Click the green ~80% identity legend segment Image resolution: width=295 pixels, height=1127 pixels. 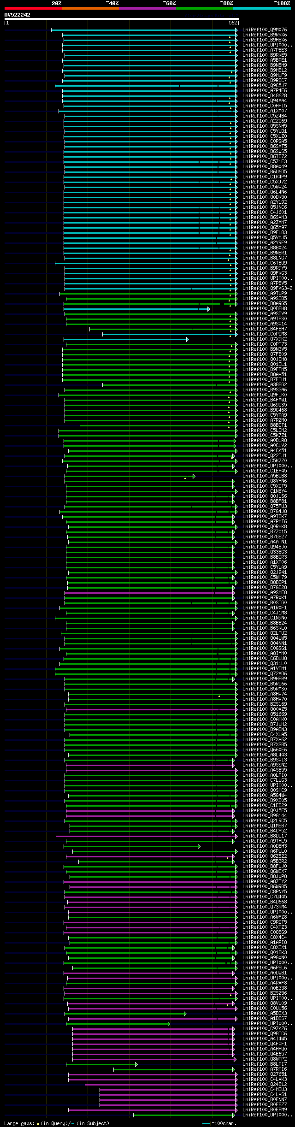[205, 8]
